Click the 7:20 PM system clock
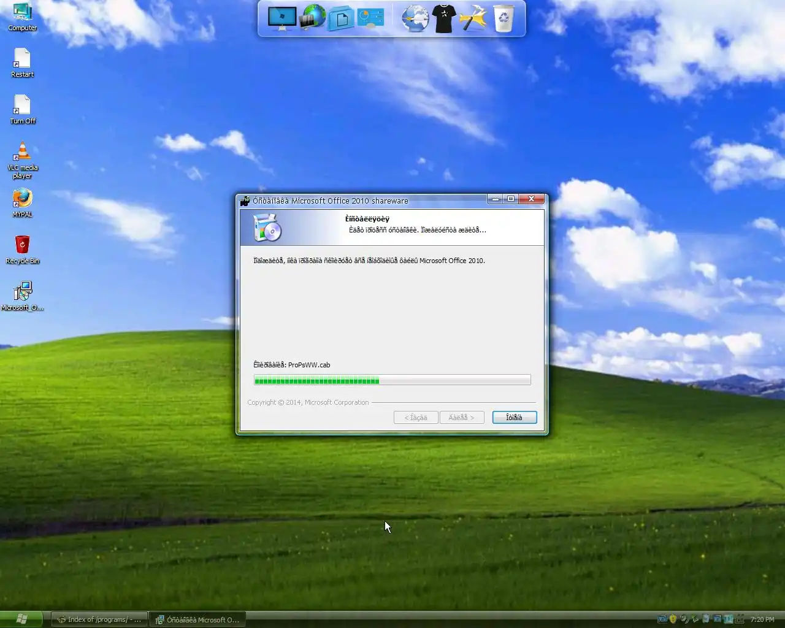The image size is (785, 628). 762,619
